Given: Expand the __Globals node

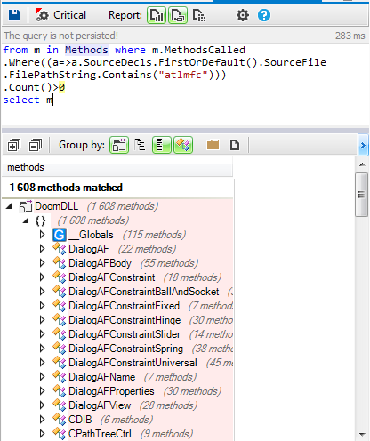Looking at the screenshot, I should pyautogui.click(x=42, y=235).
